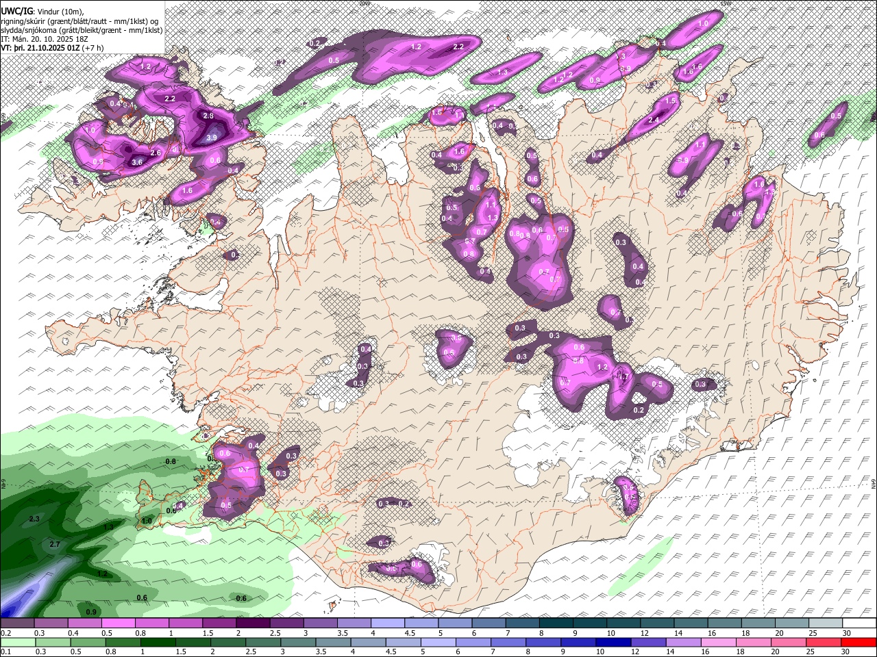The width and height of the screenshot is (877, 657).
Task: Select the darkest green 1–1.5 swatch in bottom legend row
Action: (x=158, y=642)
